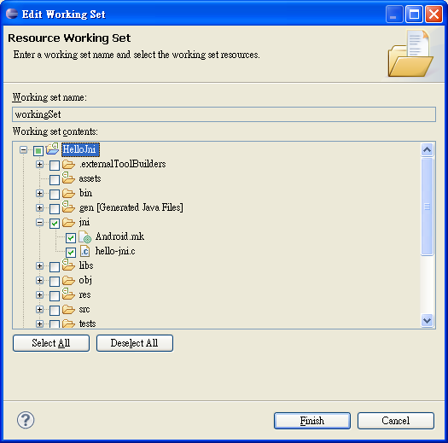Image resolution: width=448 pixels, height=443 pixels.
Task: Click Finish to save the working set
Action: click(x=312, y=421)
